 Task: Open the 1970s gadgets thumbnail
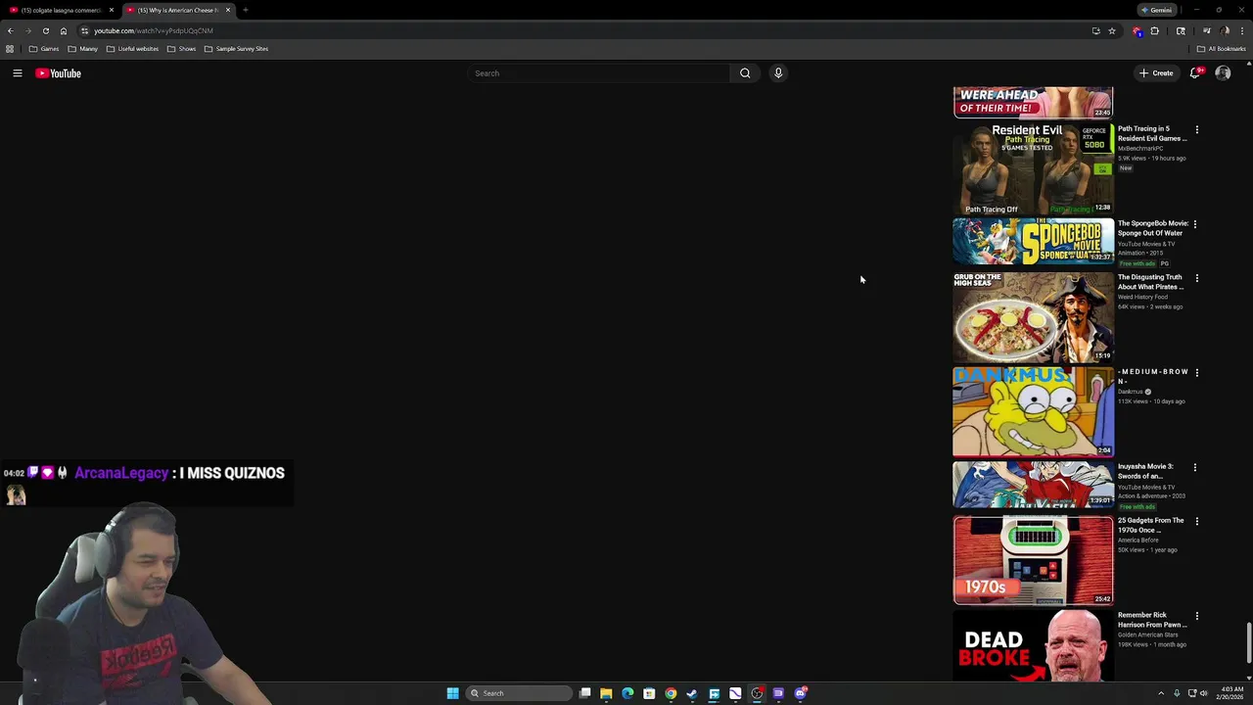(1033, 560)
